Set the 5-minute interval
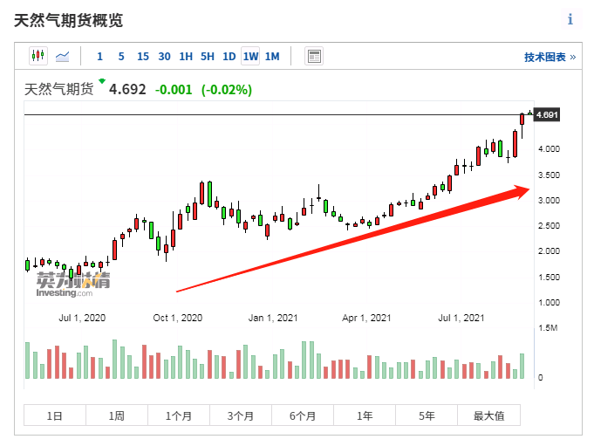This screenshot has width=594, height=446. [121, 57]
